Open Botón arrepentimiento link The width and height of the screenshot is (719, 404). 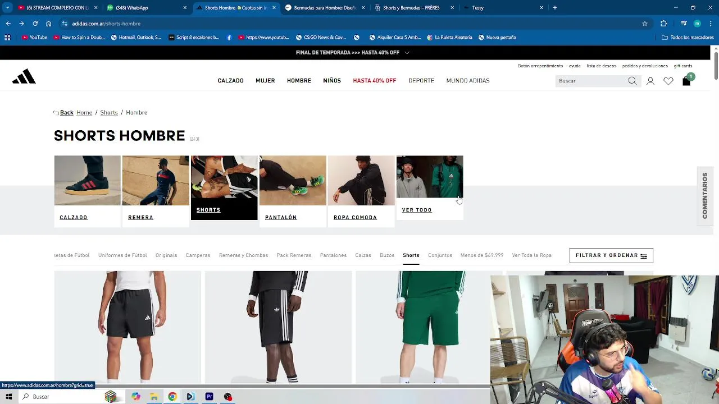tap(540, 66)
